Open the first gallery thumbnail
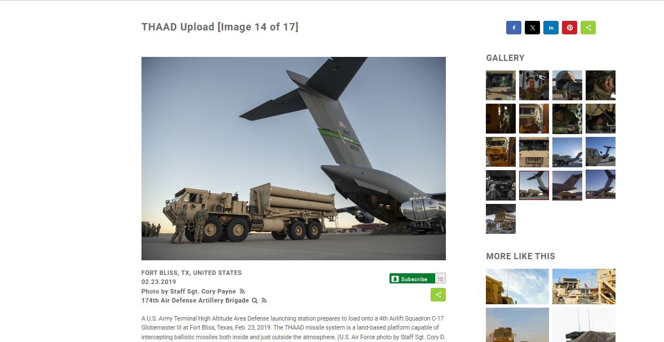Viewport: 664px width, 342px height. coord(501,85)
